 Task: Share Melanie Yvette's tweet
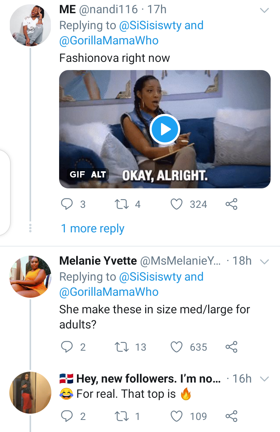tap(231, 347)
